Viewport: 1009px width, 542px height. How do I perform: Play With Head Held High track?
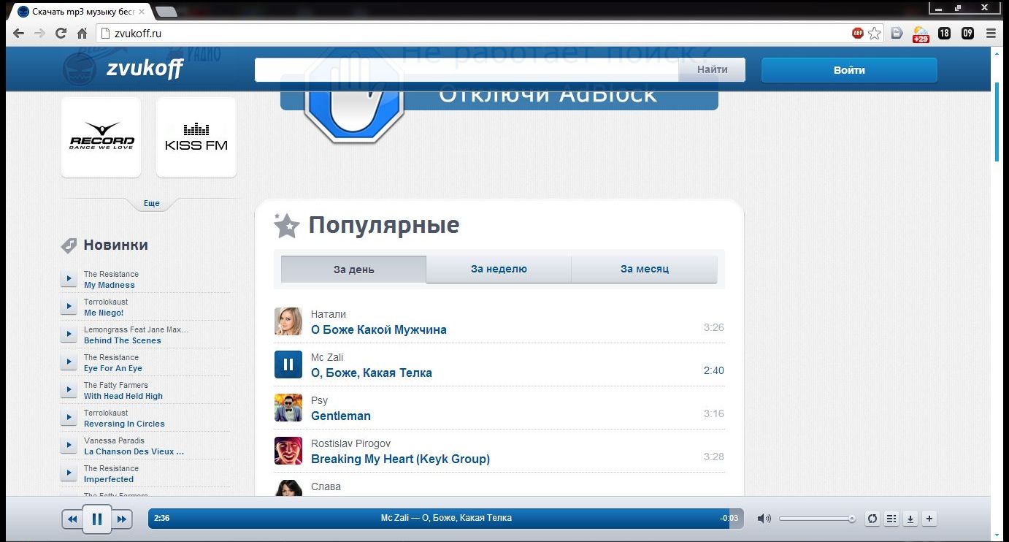tap(69, 389)
